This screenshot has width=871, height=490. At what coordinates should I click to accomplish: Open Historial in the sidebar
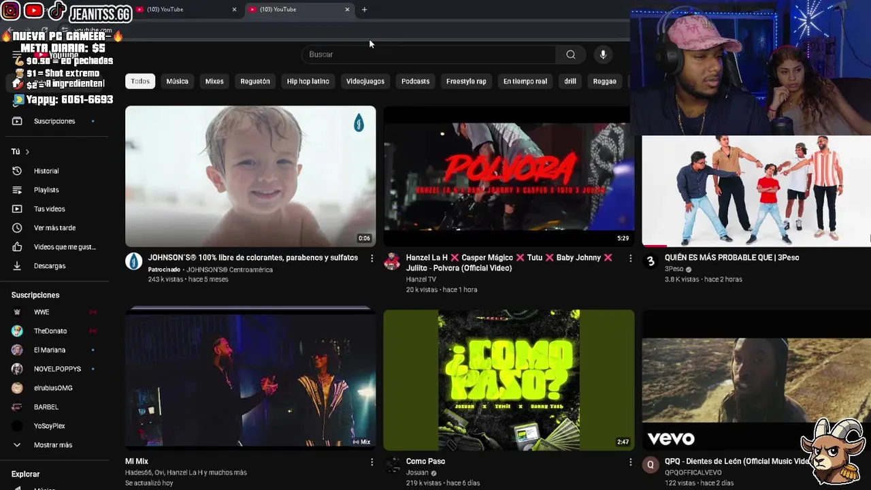coord(46,171)
